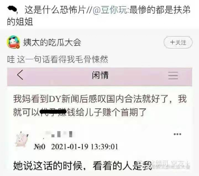Tap the repost comment 这是什么恐怖片
Screen dimensions: 199x176
click(55, 10)
